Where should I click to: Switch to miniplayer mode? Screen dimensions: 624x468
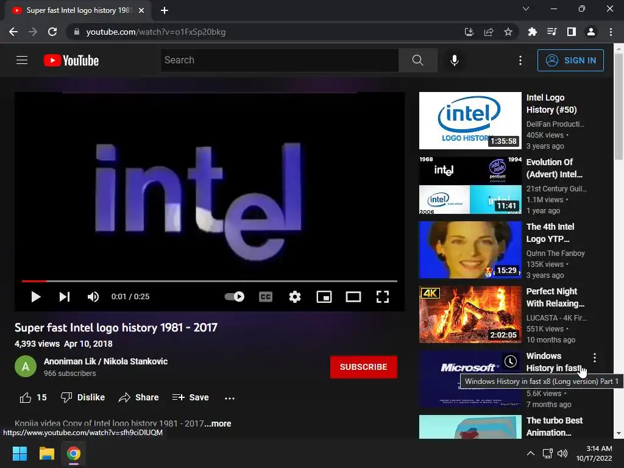[x=324, y=297]
